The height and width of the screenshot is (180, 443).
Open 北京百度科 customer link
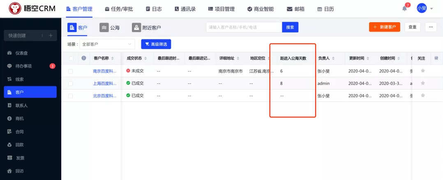(x=104, y=96)
